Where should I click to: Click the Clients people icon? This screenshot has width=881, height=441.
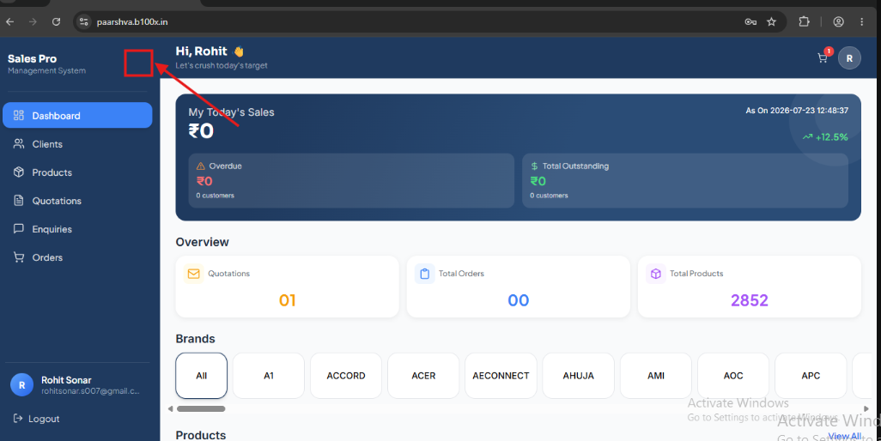coord(19,144)
